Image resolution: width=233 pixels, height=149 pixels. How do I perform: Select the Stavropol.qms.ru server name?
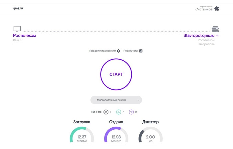(199, 35)
